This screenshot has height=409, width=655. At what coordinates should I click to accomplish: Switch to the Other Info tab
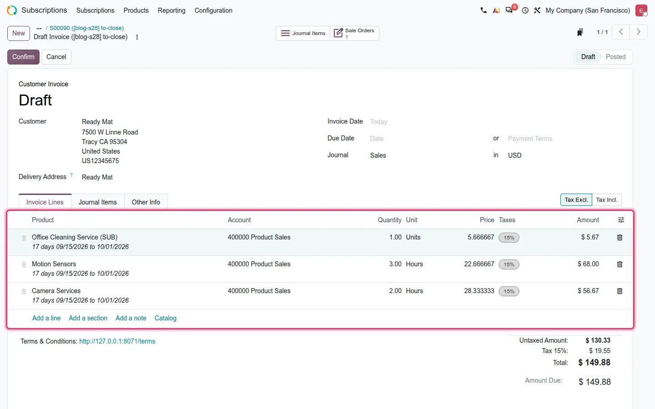(146, 202)
